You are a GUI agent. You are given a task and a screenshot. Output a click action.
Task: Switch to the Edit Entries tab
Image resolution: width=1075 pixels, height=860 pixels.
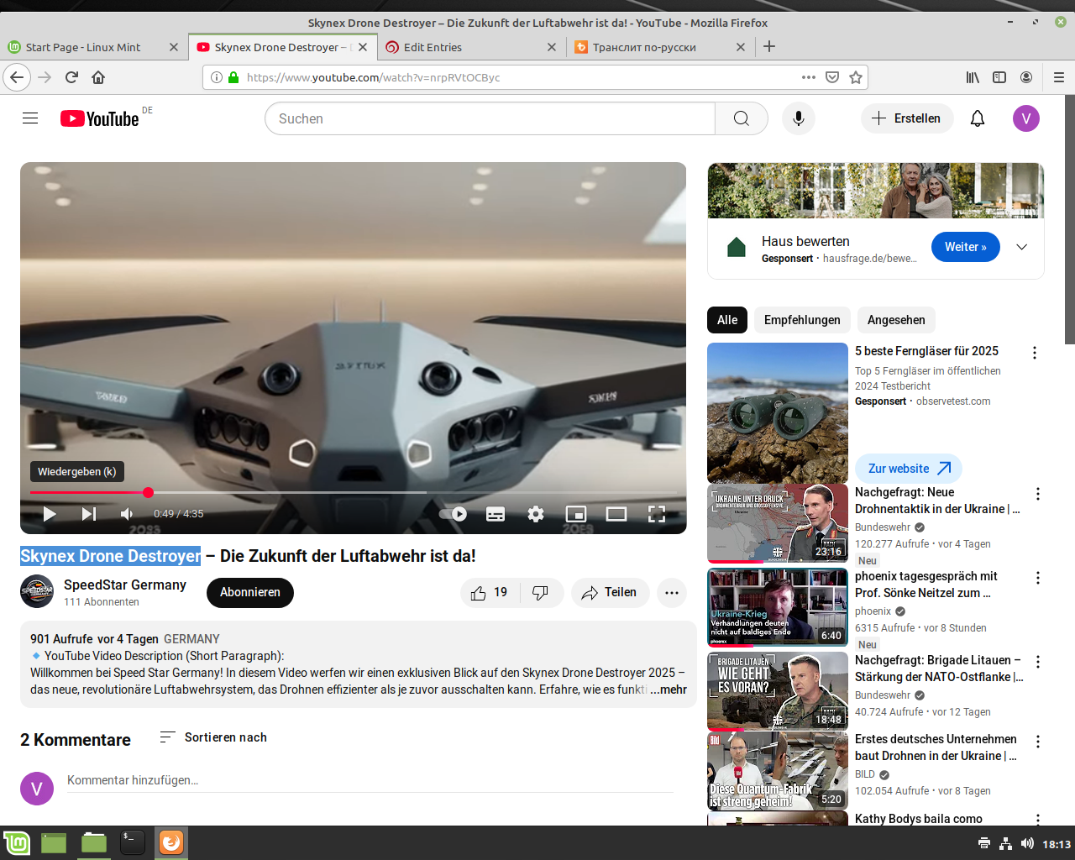pyautogui.click(x=470, y=47)
